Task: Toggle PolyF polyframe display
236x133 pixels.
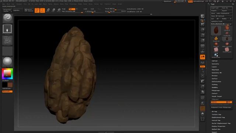Action: [x=202, y=98]
